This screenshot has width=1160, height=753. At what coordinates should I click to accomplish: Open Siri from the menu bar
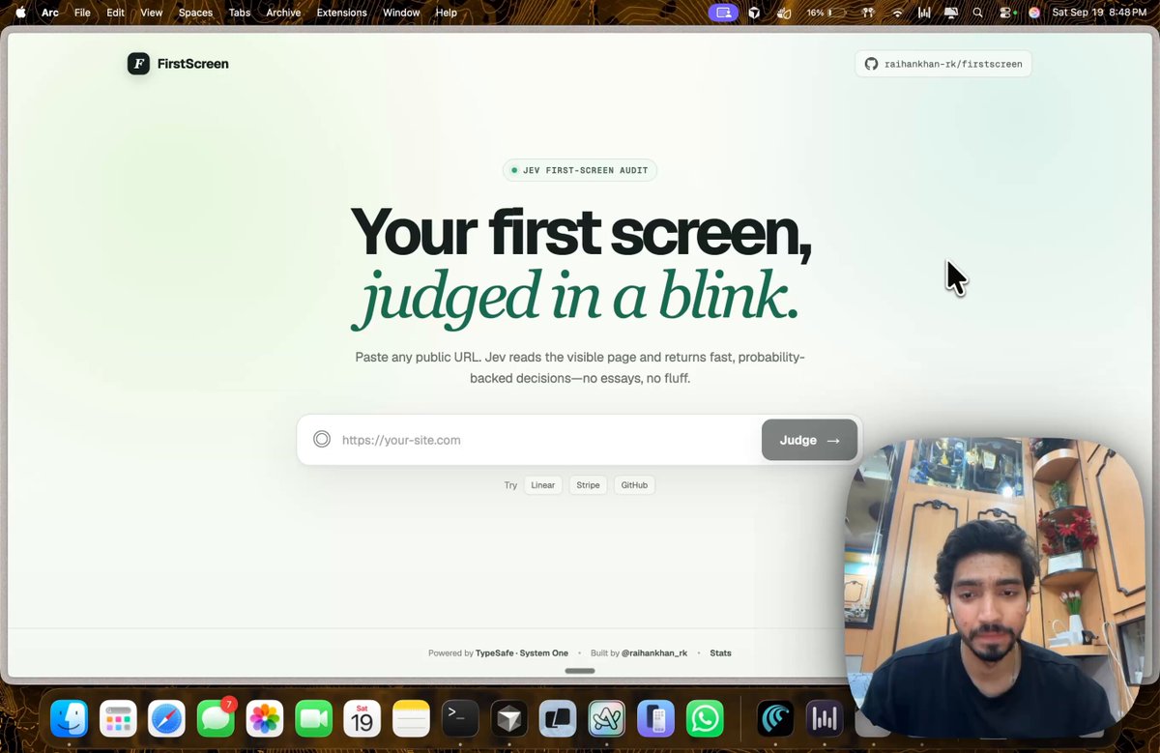click(x=1033, y=13)
